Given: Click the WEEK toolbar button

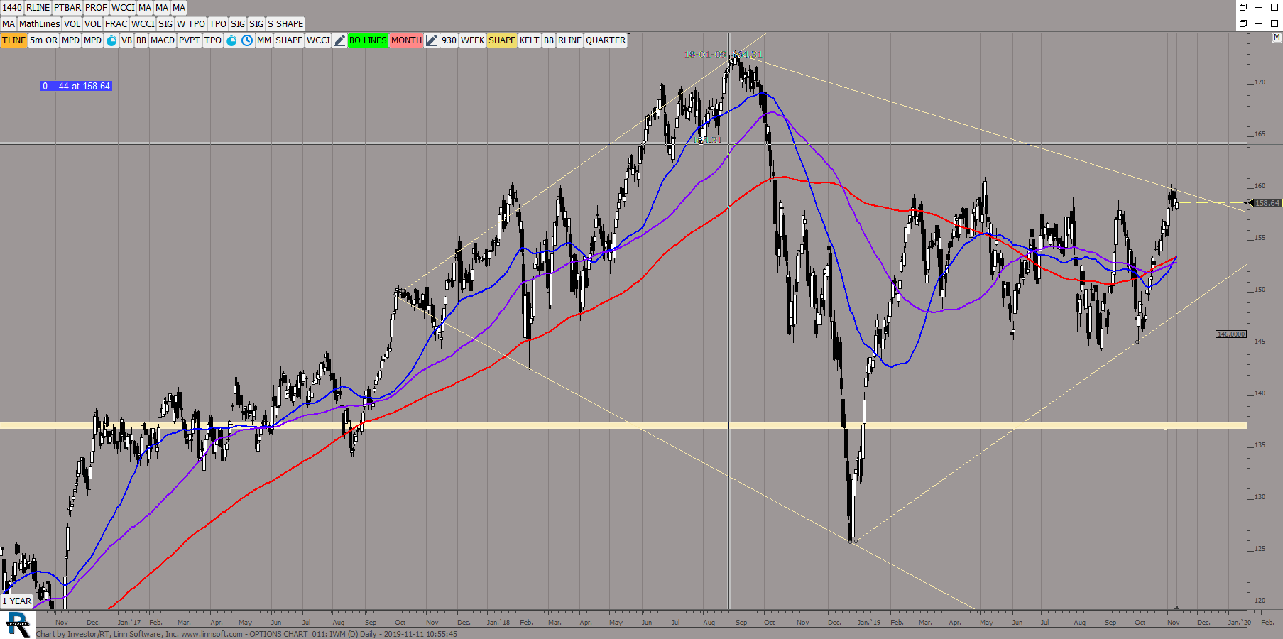Looking at the screenshot, I should click(472, 40).
